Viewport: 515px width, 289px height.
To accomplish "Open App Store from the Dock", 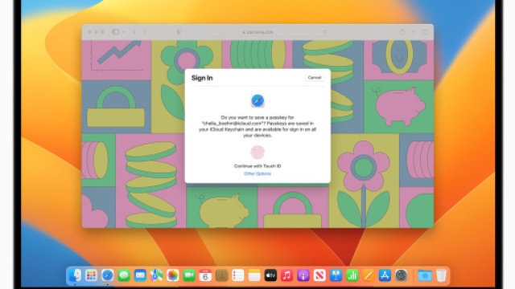I will pyautogui.click(x=385, y=275).
